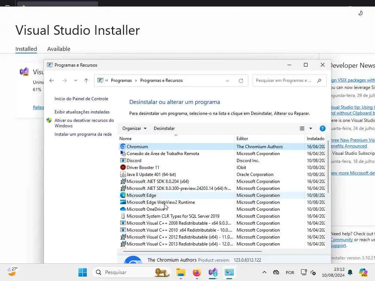Screen dimensions: 375x281
Task: Open recent locations chevron beside forward arrow
Action: 75,80
